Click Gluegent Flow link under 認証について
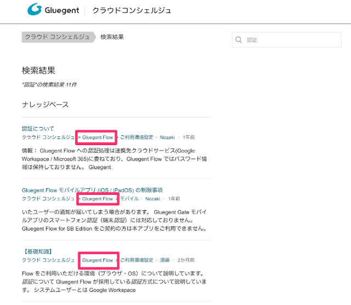This screenshot has height=305, width=351. [x=98, y=137]
